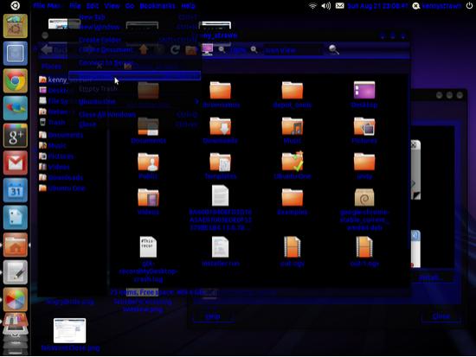The height and width of the screenshot is (357, 476).
Task: Click the search toolbar icon
Action: 333,49
